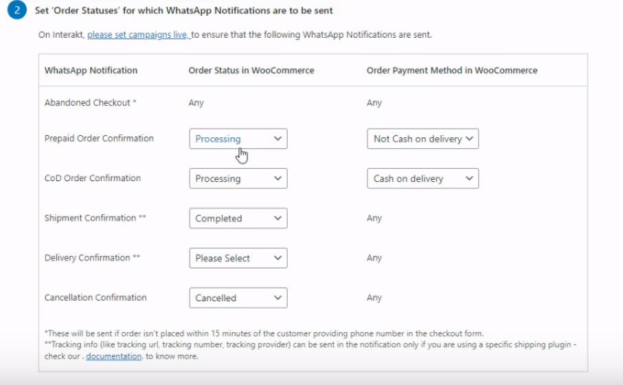Open Delivery Confirmation Please Select dropdown
623x385 pixels.
pos(238,258)
